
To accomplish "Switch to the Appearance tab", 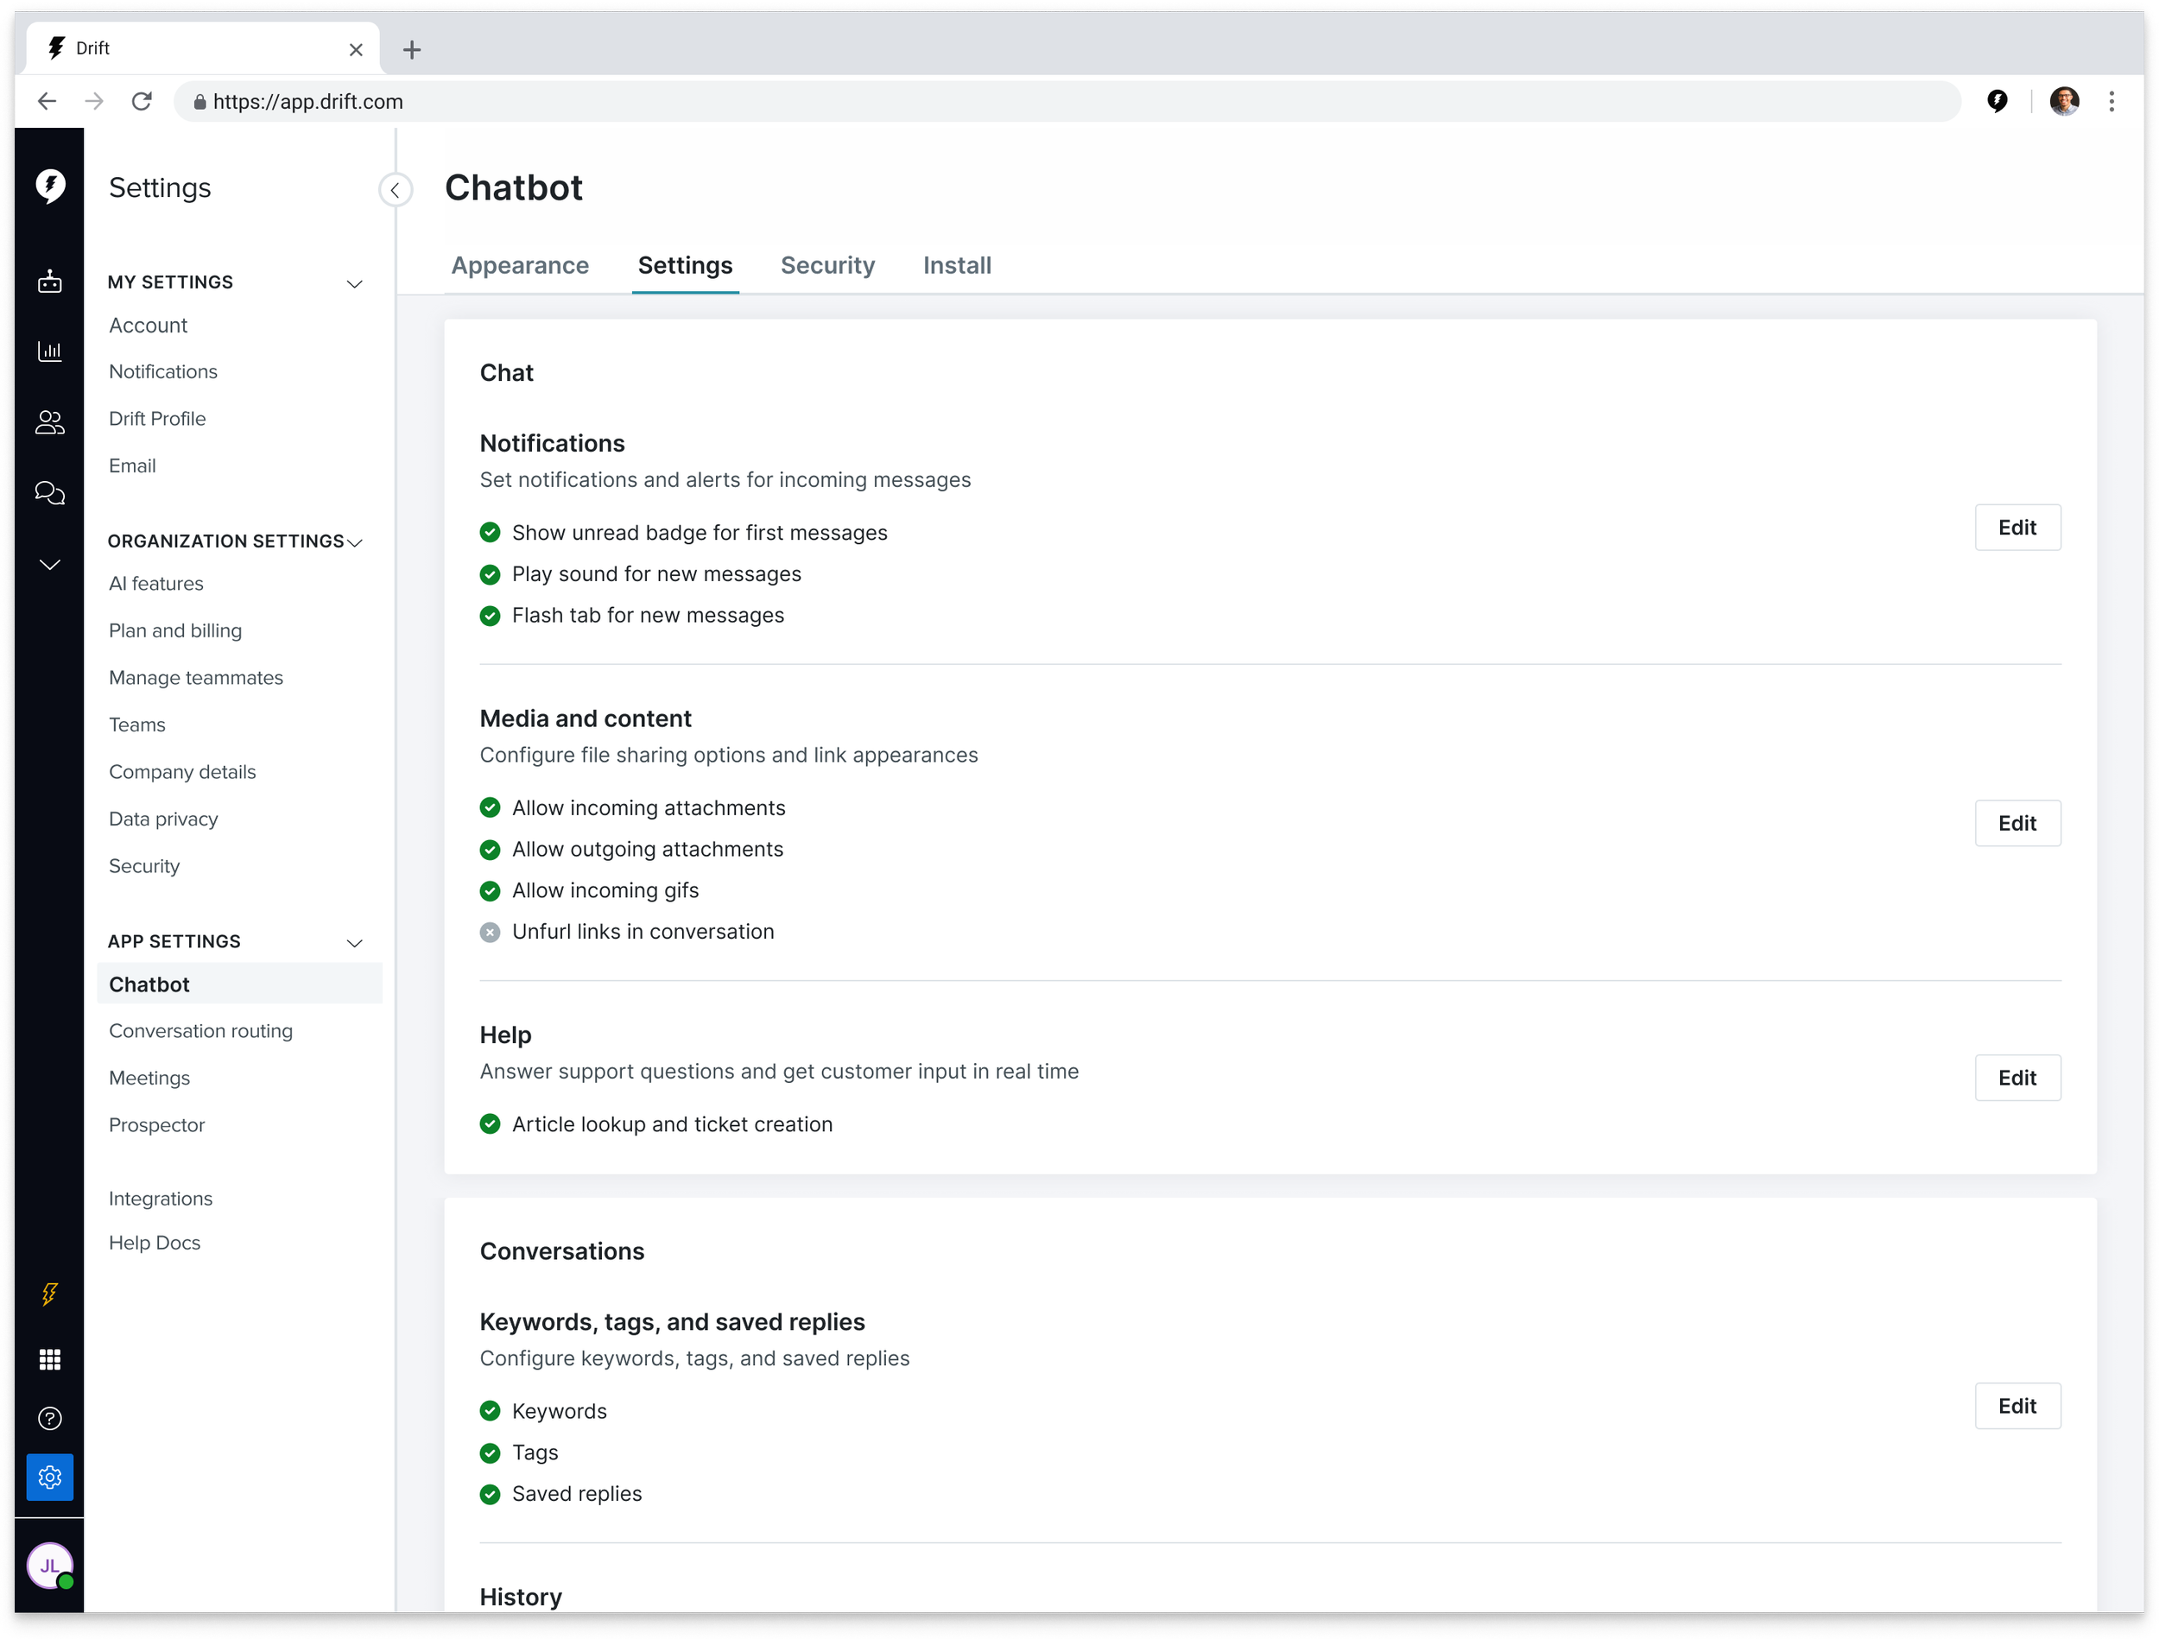I will coord(519,265).
